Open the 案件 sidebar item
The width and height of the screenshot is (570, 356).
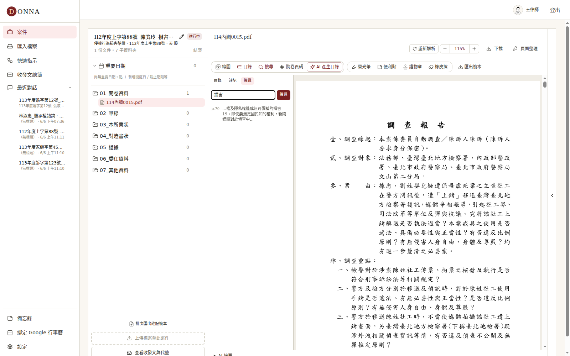[40, 32]
